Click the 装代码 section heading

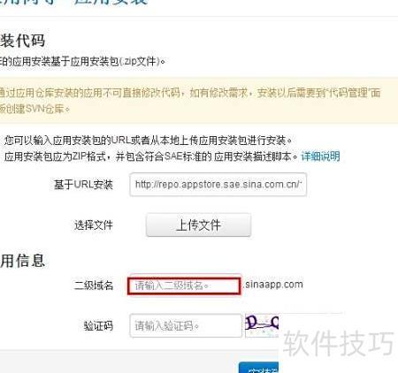[22, 41]
